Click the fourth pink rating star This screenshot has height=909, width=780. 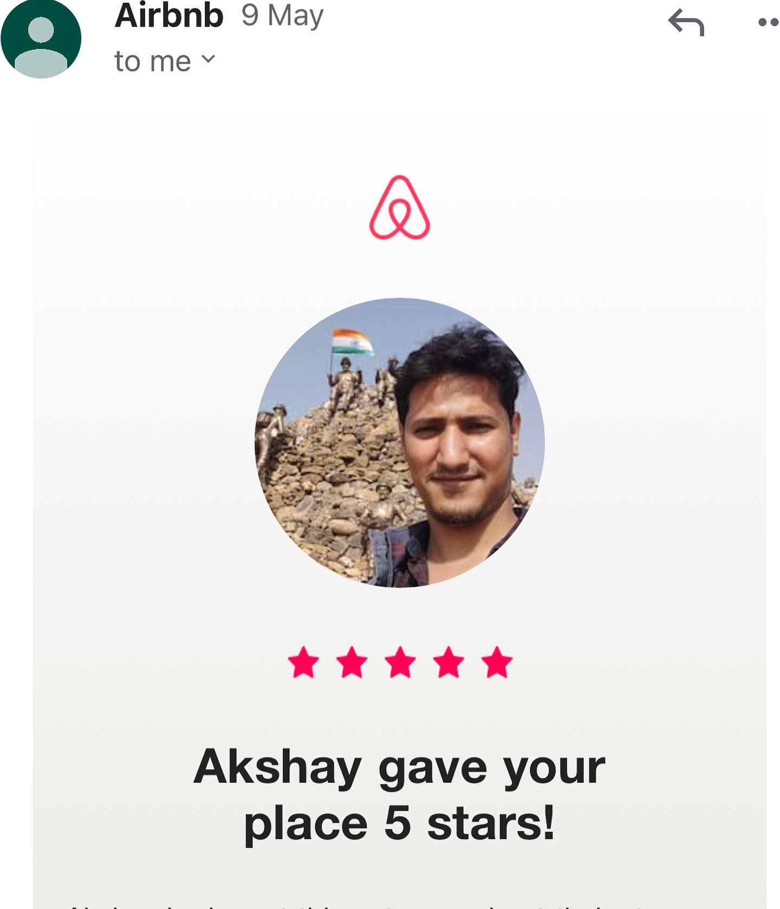[x=448, y=662]
